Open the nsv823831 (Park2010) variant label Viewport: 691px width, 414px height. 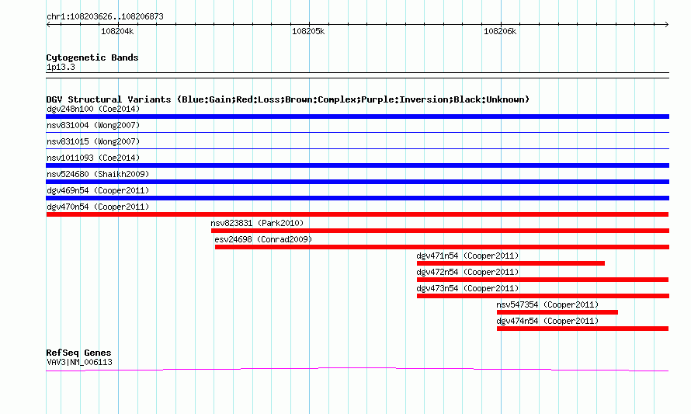click(257, 223)
